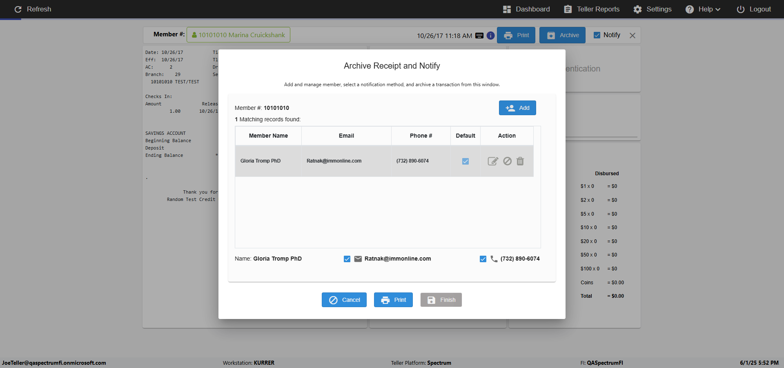Click the envelope email icon
This screenshot has height=368, width=784.
tap(358, 259)
